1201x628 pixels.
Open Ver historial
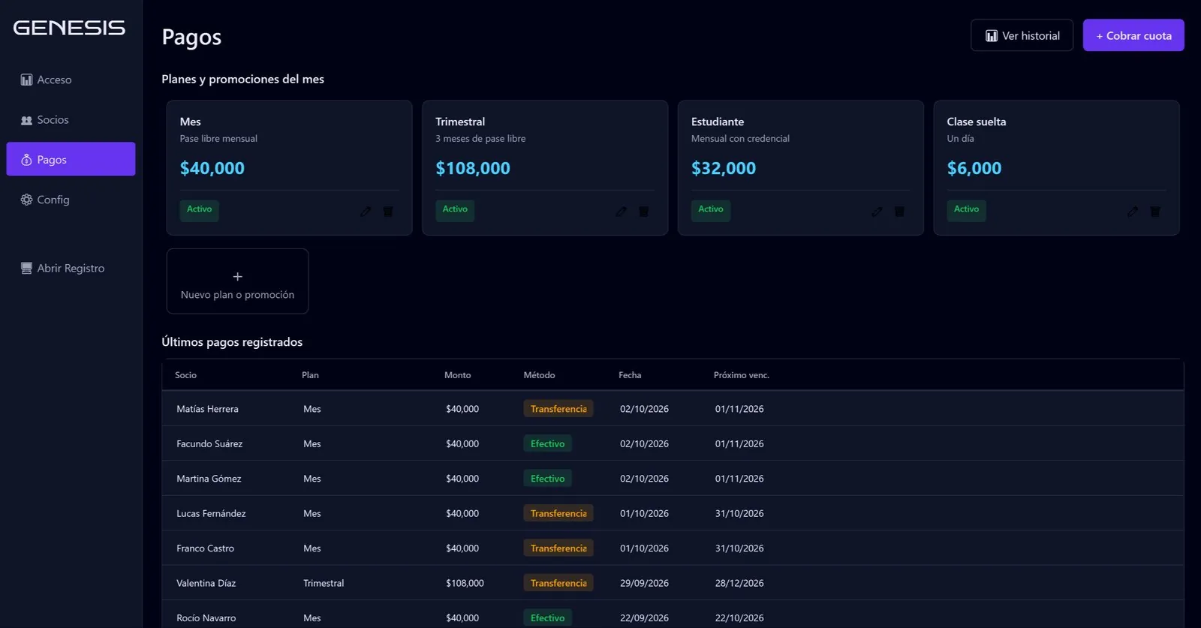1022,35
